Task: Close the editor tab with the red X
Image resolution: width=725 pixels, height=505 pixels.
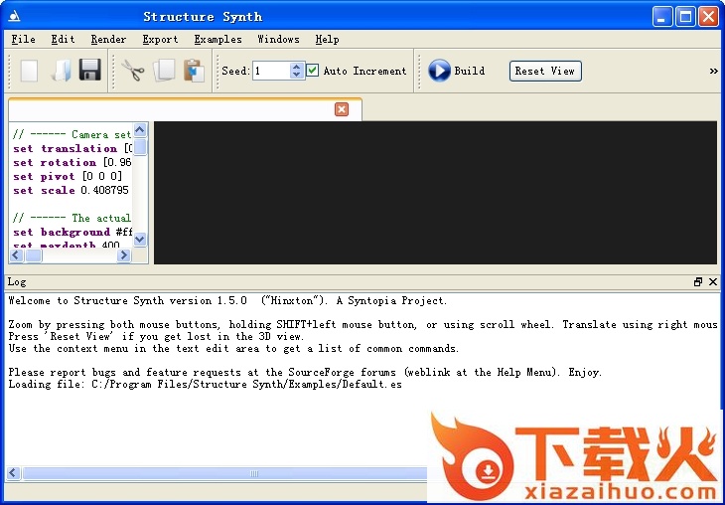Action: pyautogui.click(x=342, y=109)
